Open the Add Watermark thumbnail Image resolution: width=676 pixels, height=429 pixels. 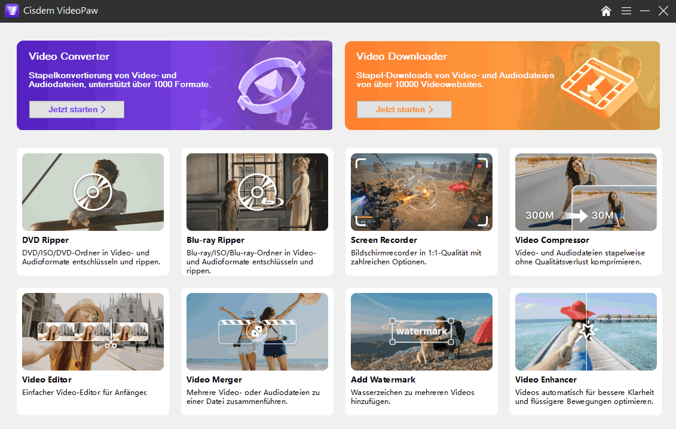coord(421,332)
